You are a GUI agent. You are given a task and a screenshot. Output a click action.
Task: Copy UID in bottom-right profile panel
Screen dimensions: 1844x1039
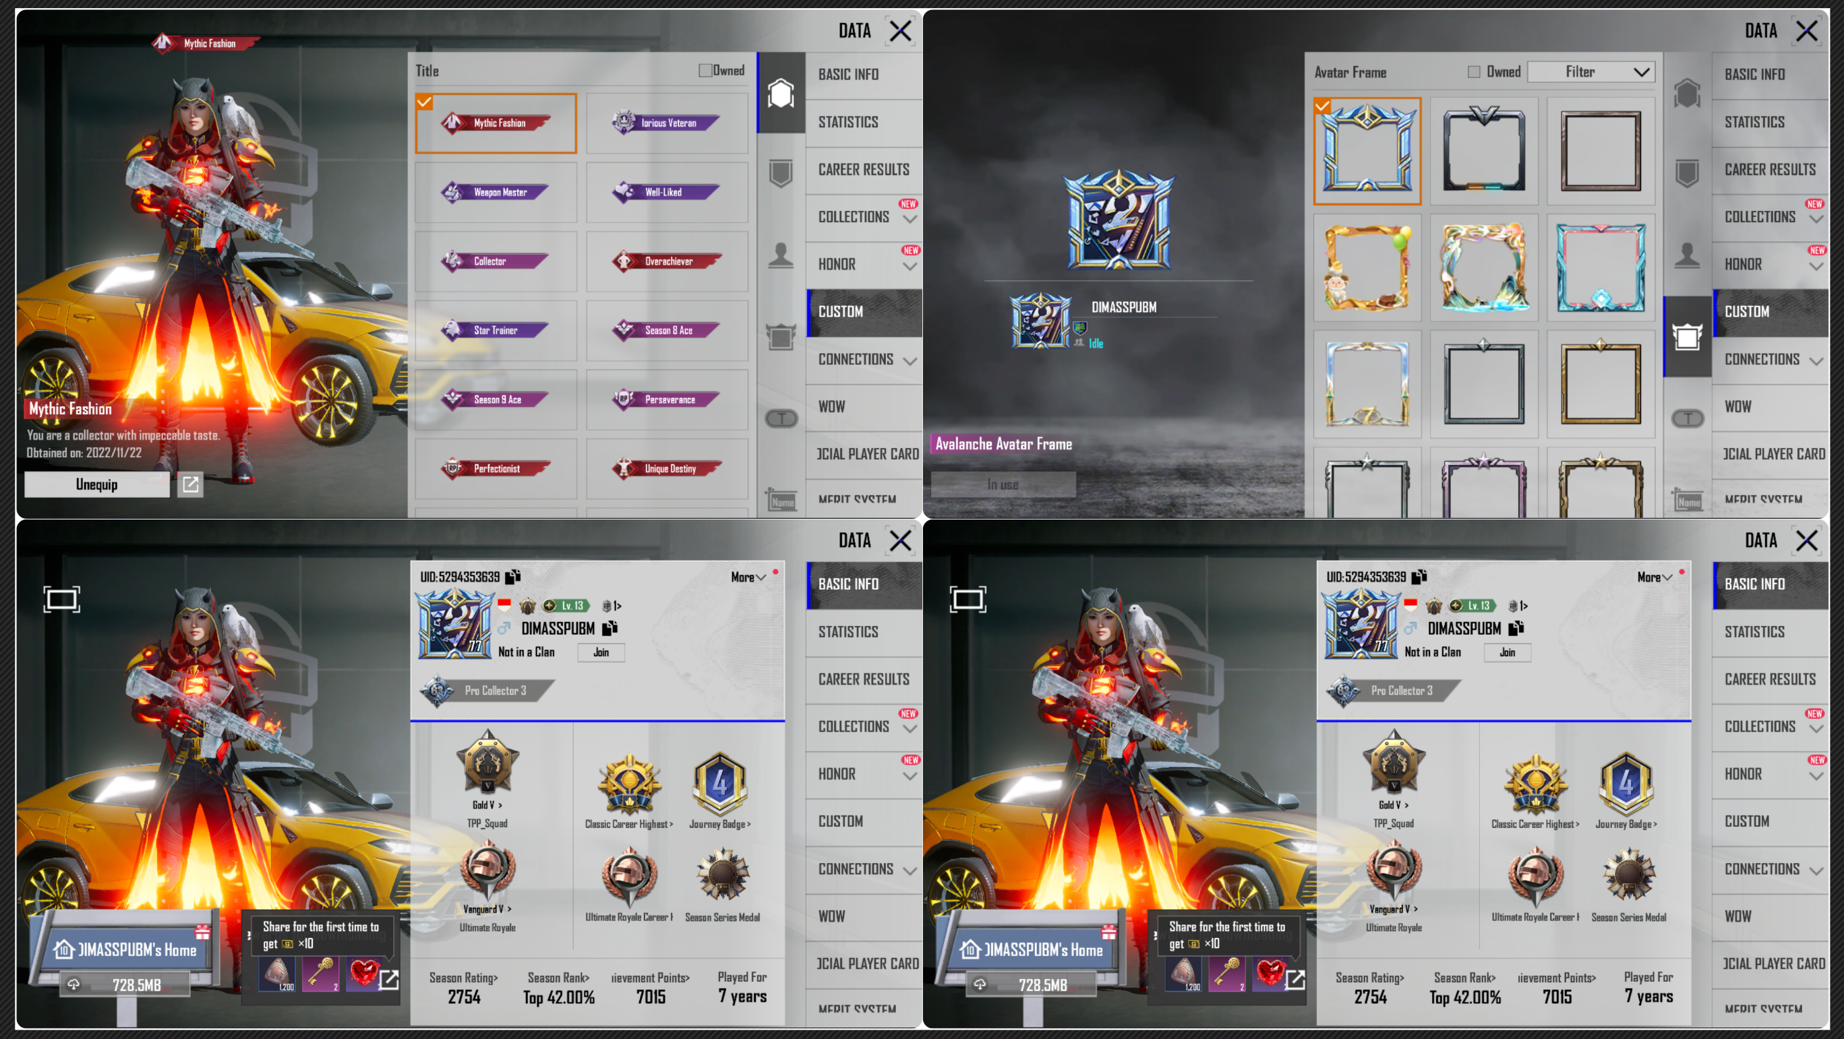1419,577
